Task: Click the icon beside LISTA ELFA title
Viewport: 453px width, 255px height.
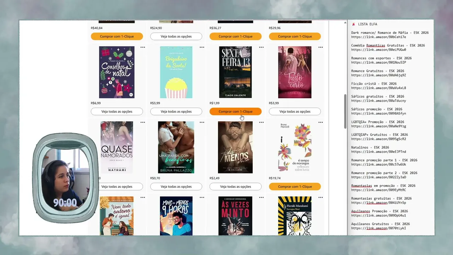Action: 354,24
